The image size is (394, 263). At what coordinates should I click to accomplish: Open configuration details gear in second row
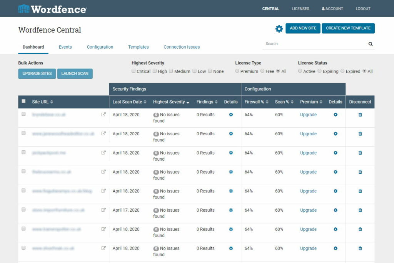coord(336,134)
